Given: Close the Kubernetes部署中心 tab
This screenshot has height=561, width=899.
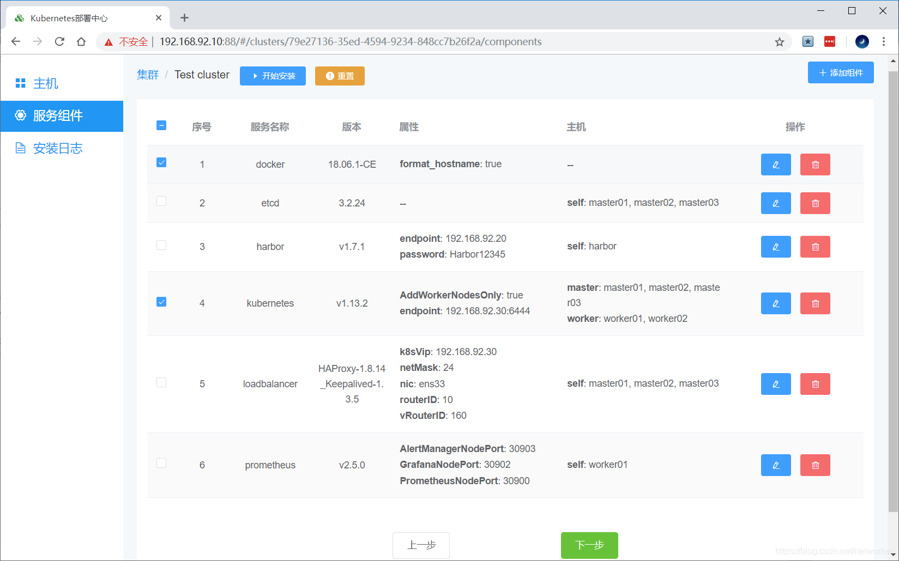Looking at the screenshot, I should [159, 18].
